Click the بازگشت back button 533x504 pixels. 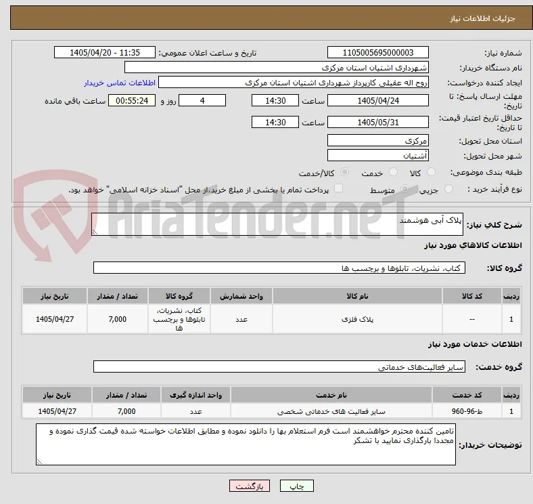250,486
